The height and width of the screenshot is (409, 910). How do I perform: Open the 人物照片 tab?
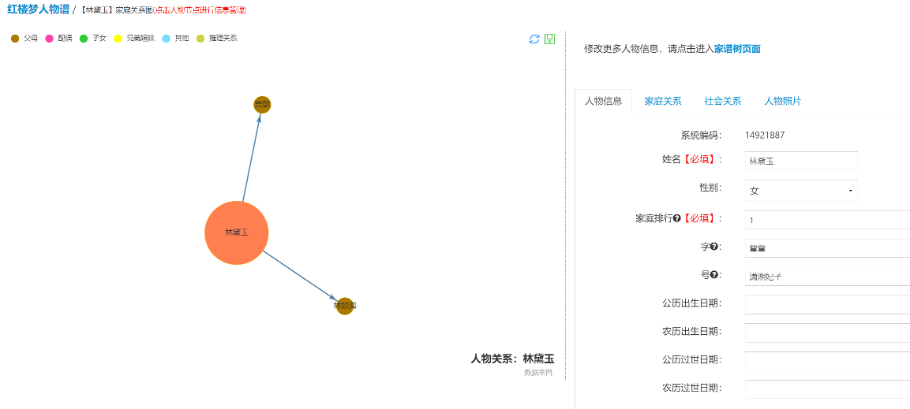coord(782,102)
